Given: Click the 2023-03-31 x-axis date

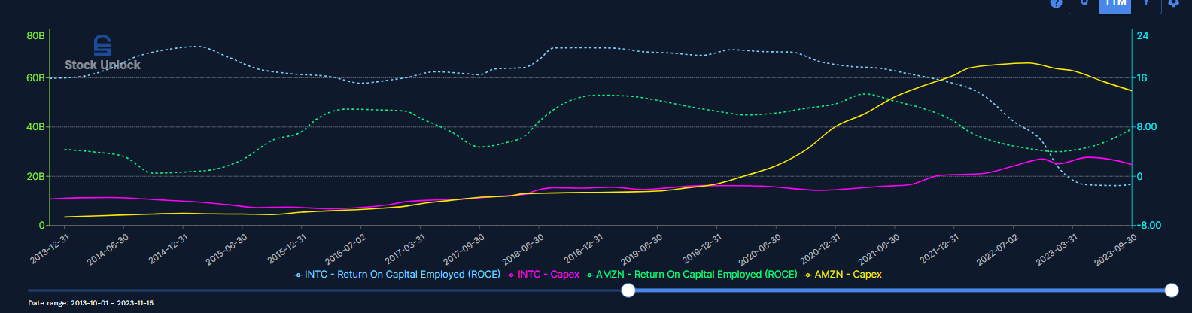Looking at the screenshot, I should 1057,248.
